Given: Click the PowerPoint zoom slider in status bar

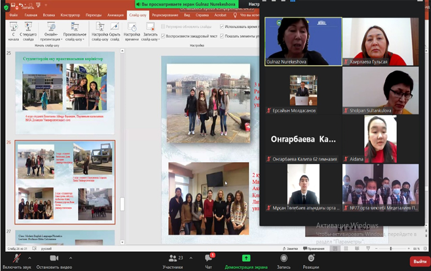Looking at the screenshot, I should [x=391, y=249].
